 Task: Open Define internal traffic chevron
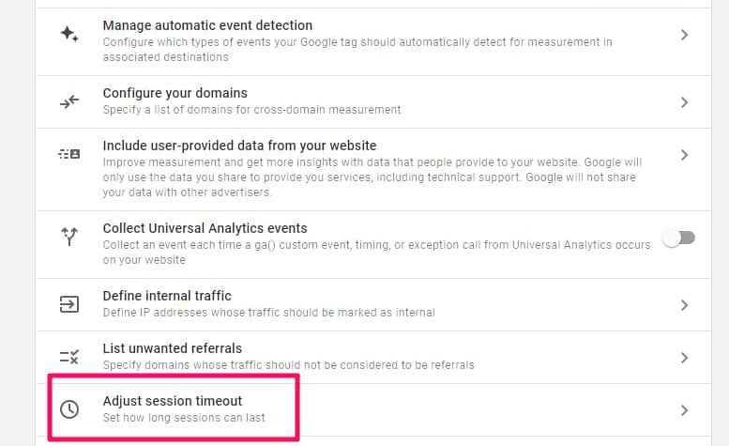click(685, 304)
